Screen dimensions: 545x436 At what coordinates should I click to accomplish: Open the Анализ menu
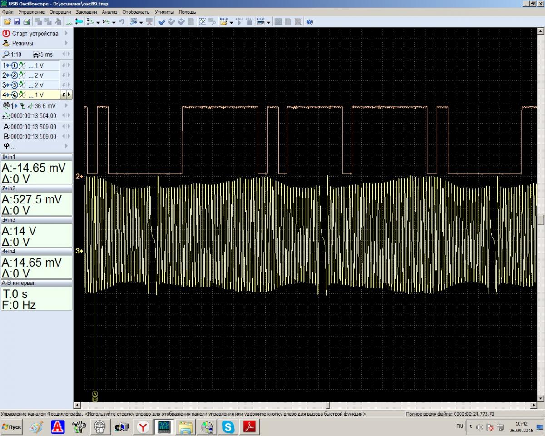(x=109, y=12)
